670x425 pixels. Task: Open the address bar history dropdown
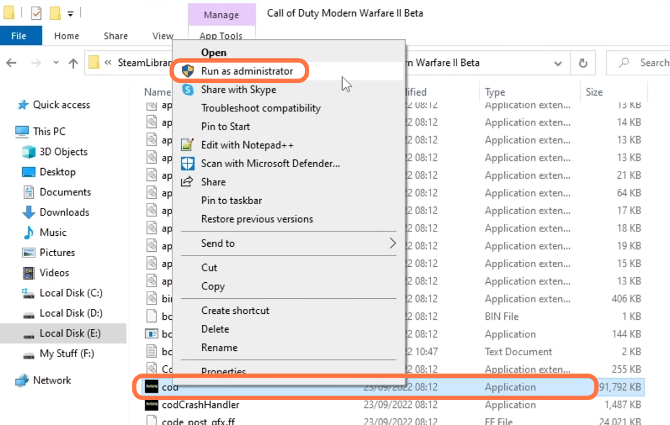tap(558, 63)
